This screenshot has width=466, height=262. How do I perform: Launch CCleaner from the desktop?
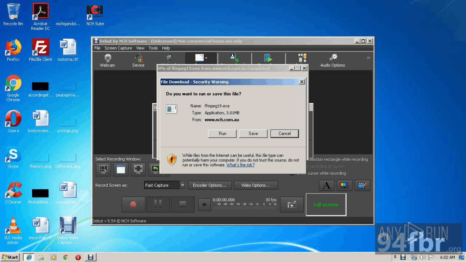click(x=13, y=193)
